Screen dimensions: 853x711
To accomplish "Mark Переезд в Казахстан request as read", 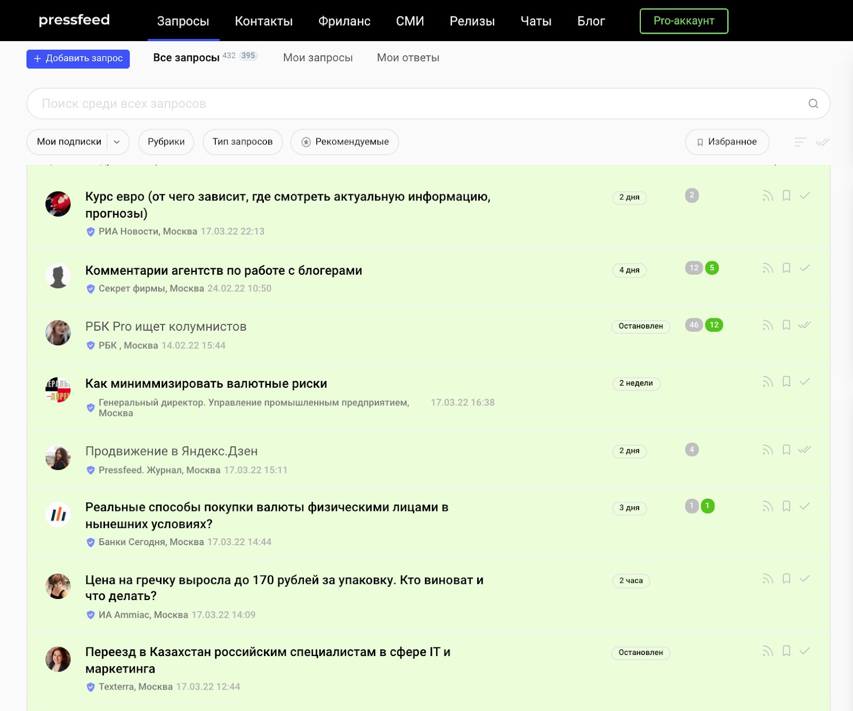I will tap(805, 651).
